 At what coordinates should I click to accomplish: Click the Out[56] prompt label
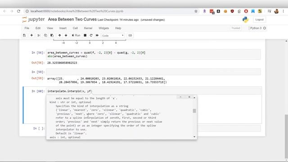point(38,63)
